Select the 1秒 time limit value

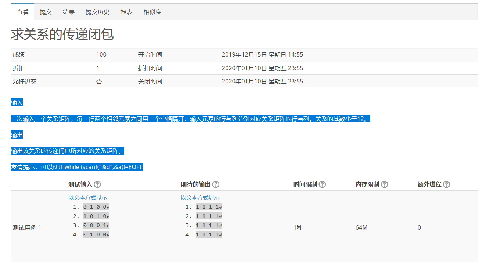[298, 227]
